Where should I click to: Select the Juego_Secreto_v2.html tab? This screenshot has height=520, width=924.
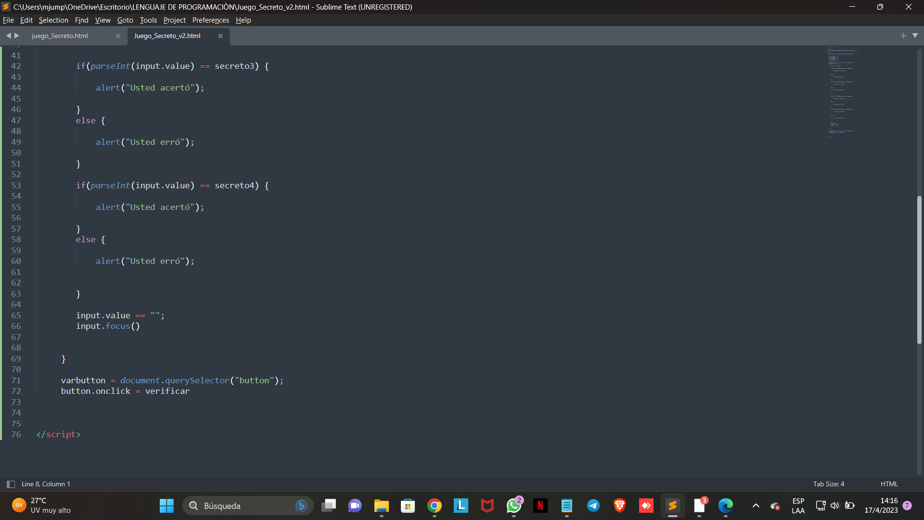pos(167,36)
